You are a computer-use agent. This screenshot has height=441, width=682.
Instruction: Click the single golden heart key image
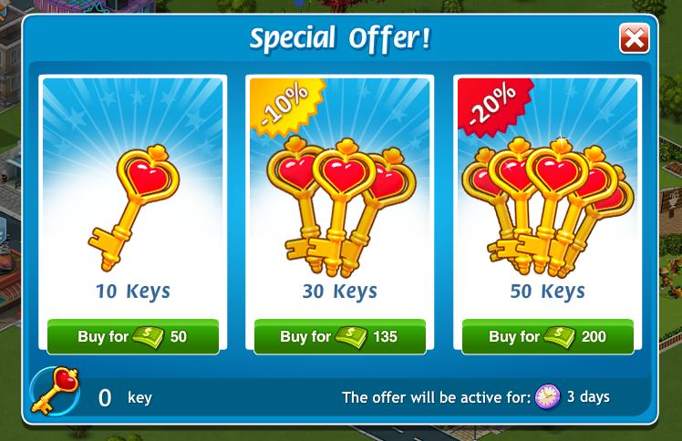pyautogui.click(x=134, y=208)
